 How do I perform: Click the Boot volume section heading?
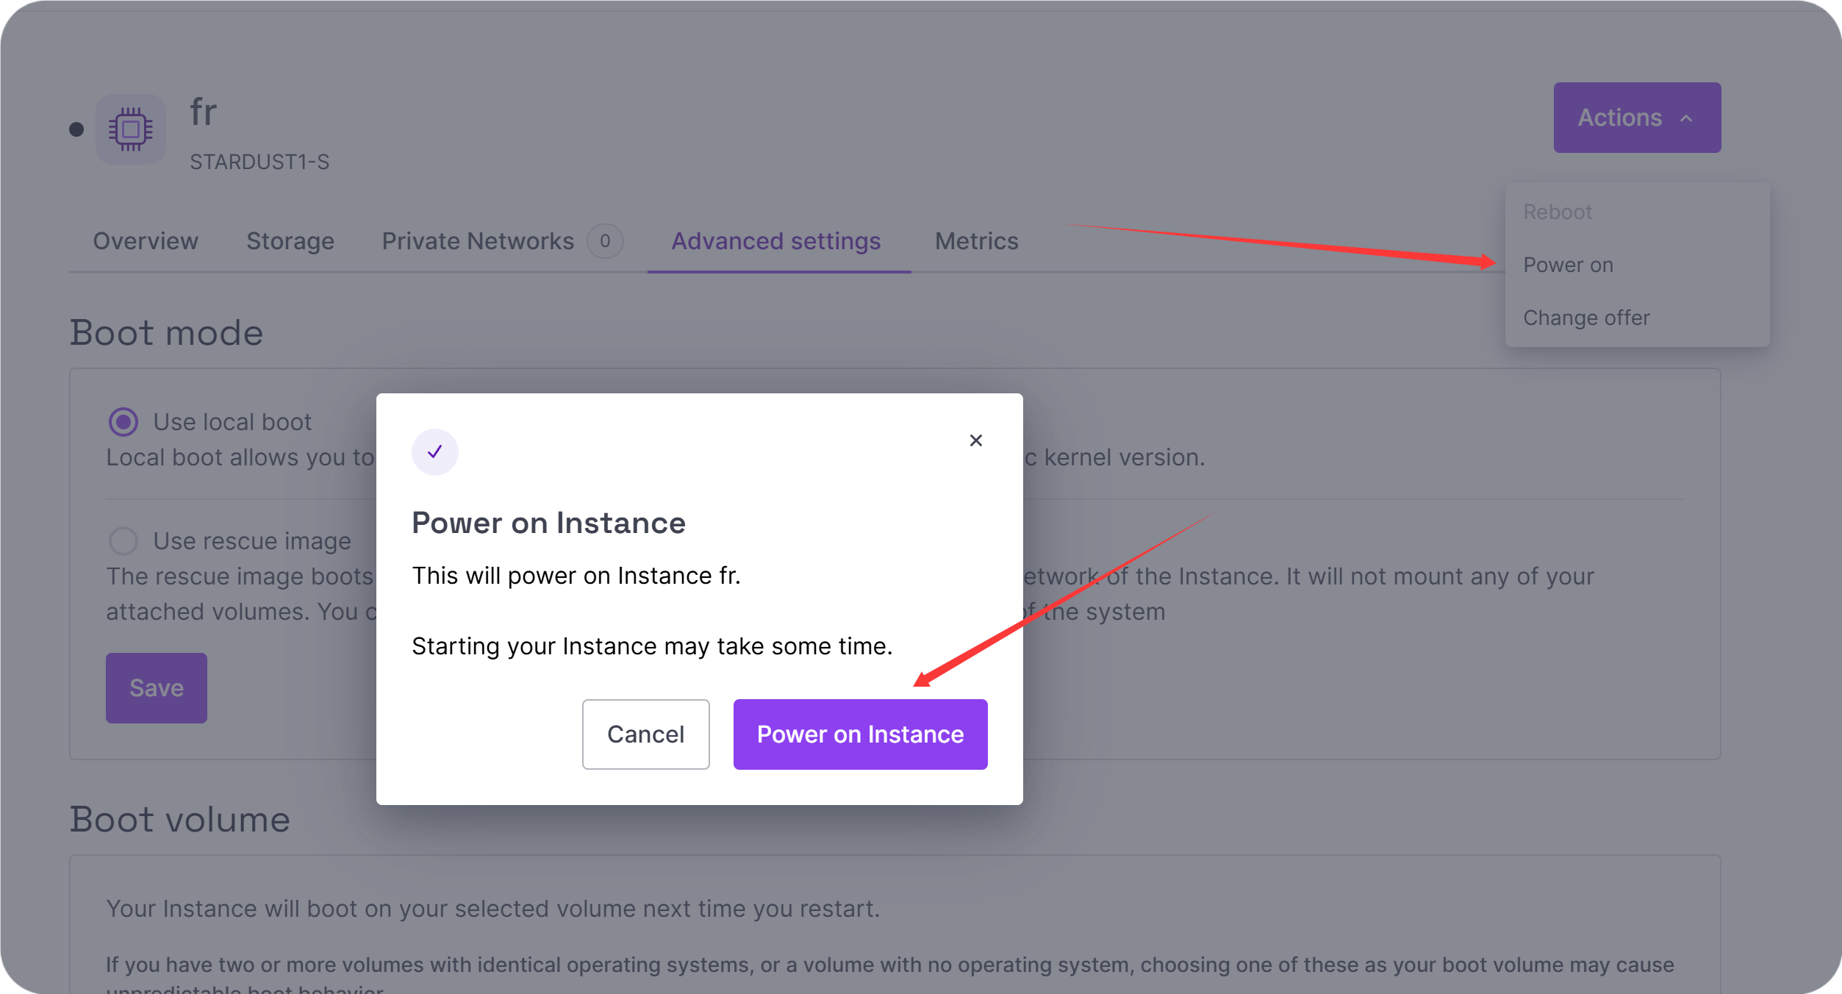180,819
